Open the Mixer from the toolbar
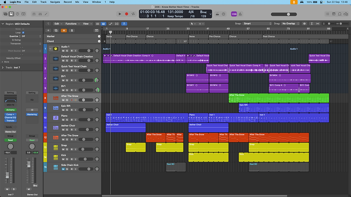This screenshot has width=351, height=197. (40, 14)
